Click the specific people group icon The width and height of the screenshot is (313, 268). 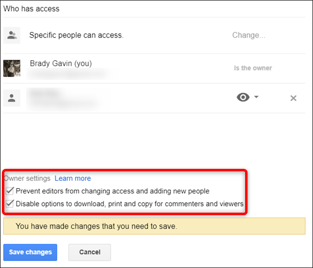(12, 35)
